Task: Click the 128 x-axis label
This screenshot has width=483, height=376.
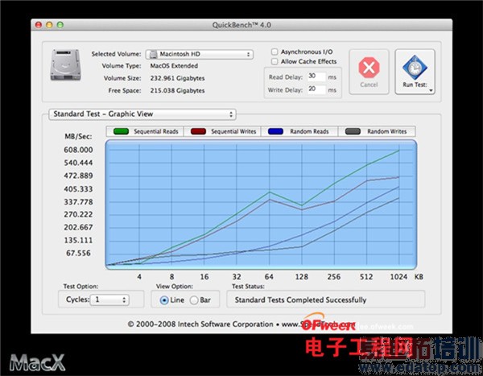Action: pos(302,277)
